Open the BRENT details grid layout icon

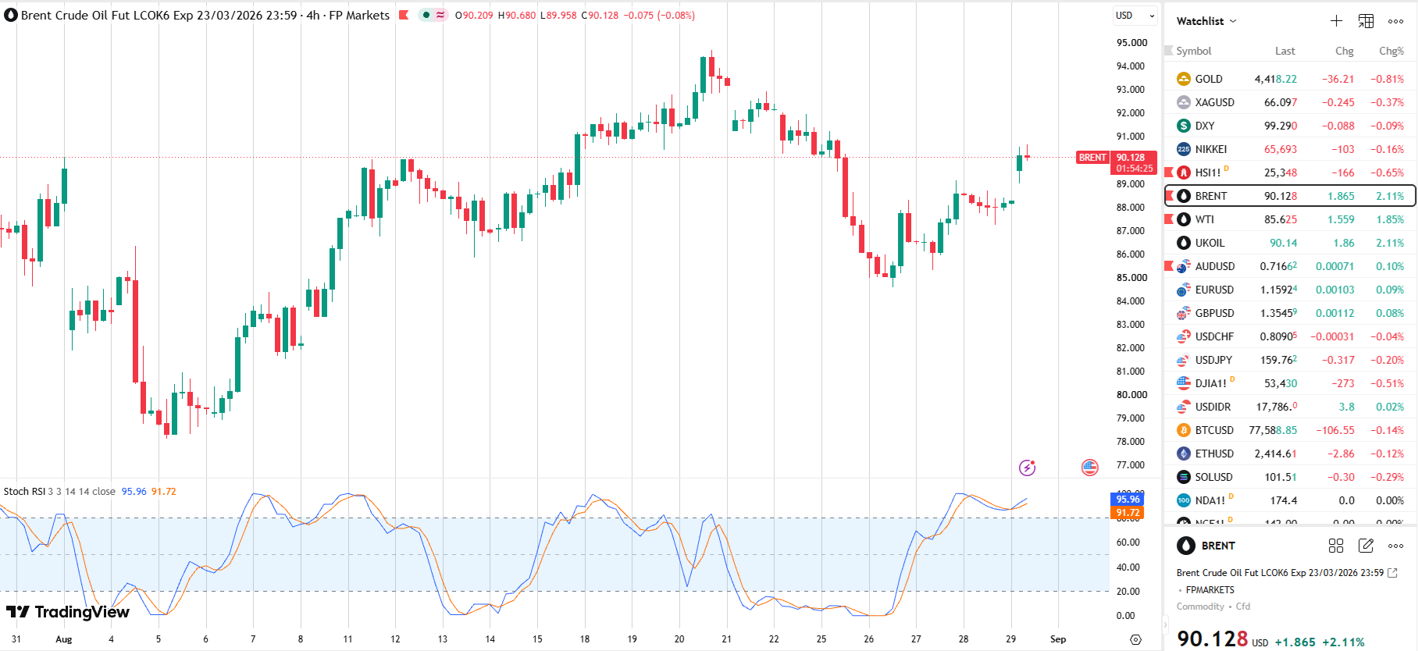click(x=1336, y=546)
